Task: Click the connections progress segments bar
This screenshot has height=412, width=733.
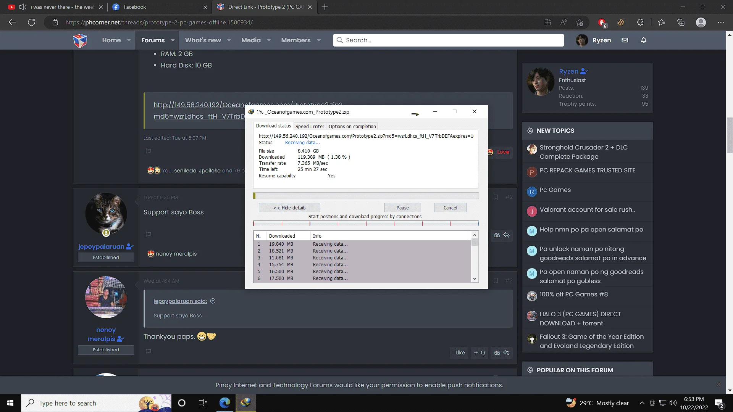Action: pyautogui.click(x=366, y=224)
